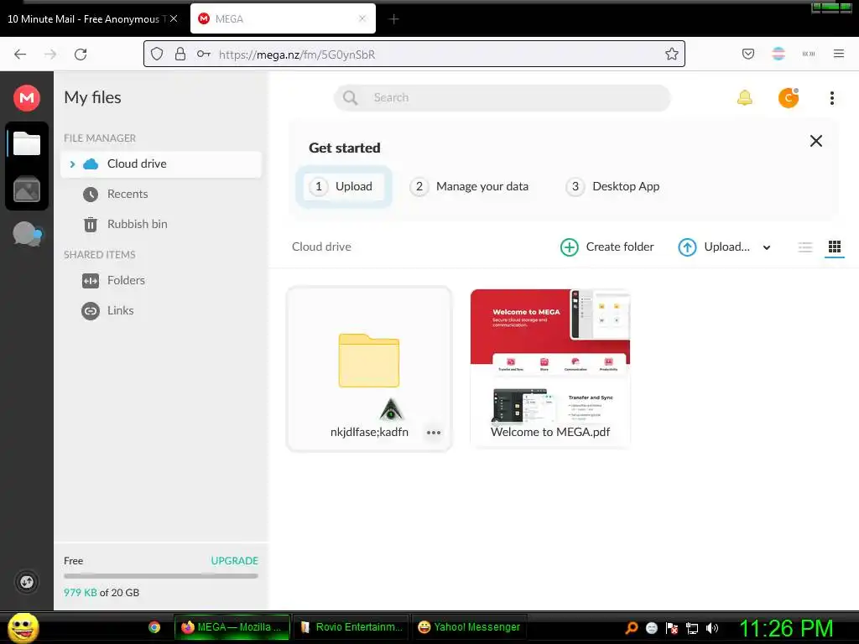Screen dimensions: 859x644
Task: Open the Photos section icon in left rail
Action: (27, 190)
